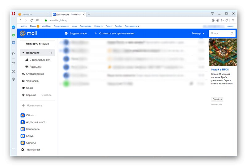Open the Opera menu logo
The height and width of the screenshot is (166, 247).
tap(14, 14)
